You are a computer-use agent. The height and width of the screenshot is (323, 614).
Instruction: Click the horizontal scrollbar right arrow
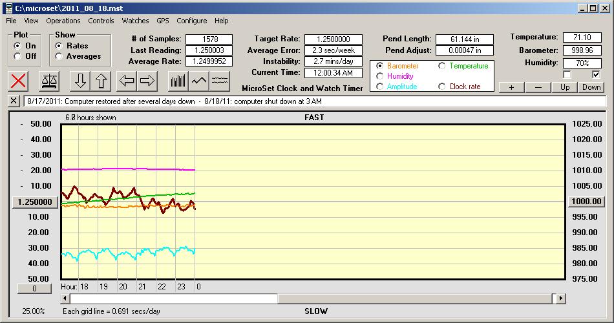coord(561,298)
